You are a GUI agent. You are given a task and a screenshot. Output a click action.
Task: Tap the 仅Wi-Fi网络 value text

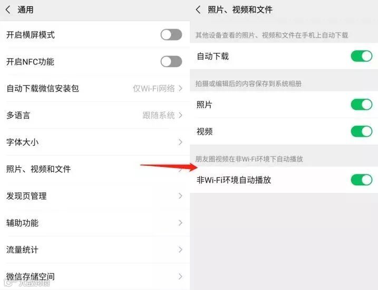tap(154, 88)
